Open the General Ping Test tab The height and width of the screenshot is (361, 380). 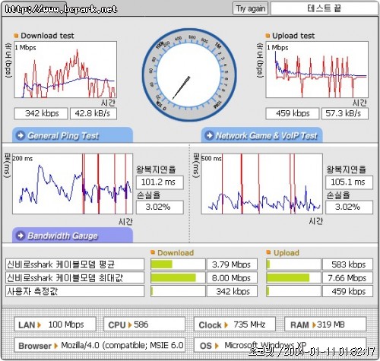tap(72, 135)
